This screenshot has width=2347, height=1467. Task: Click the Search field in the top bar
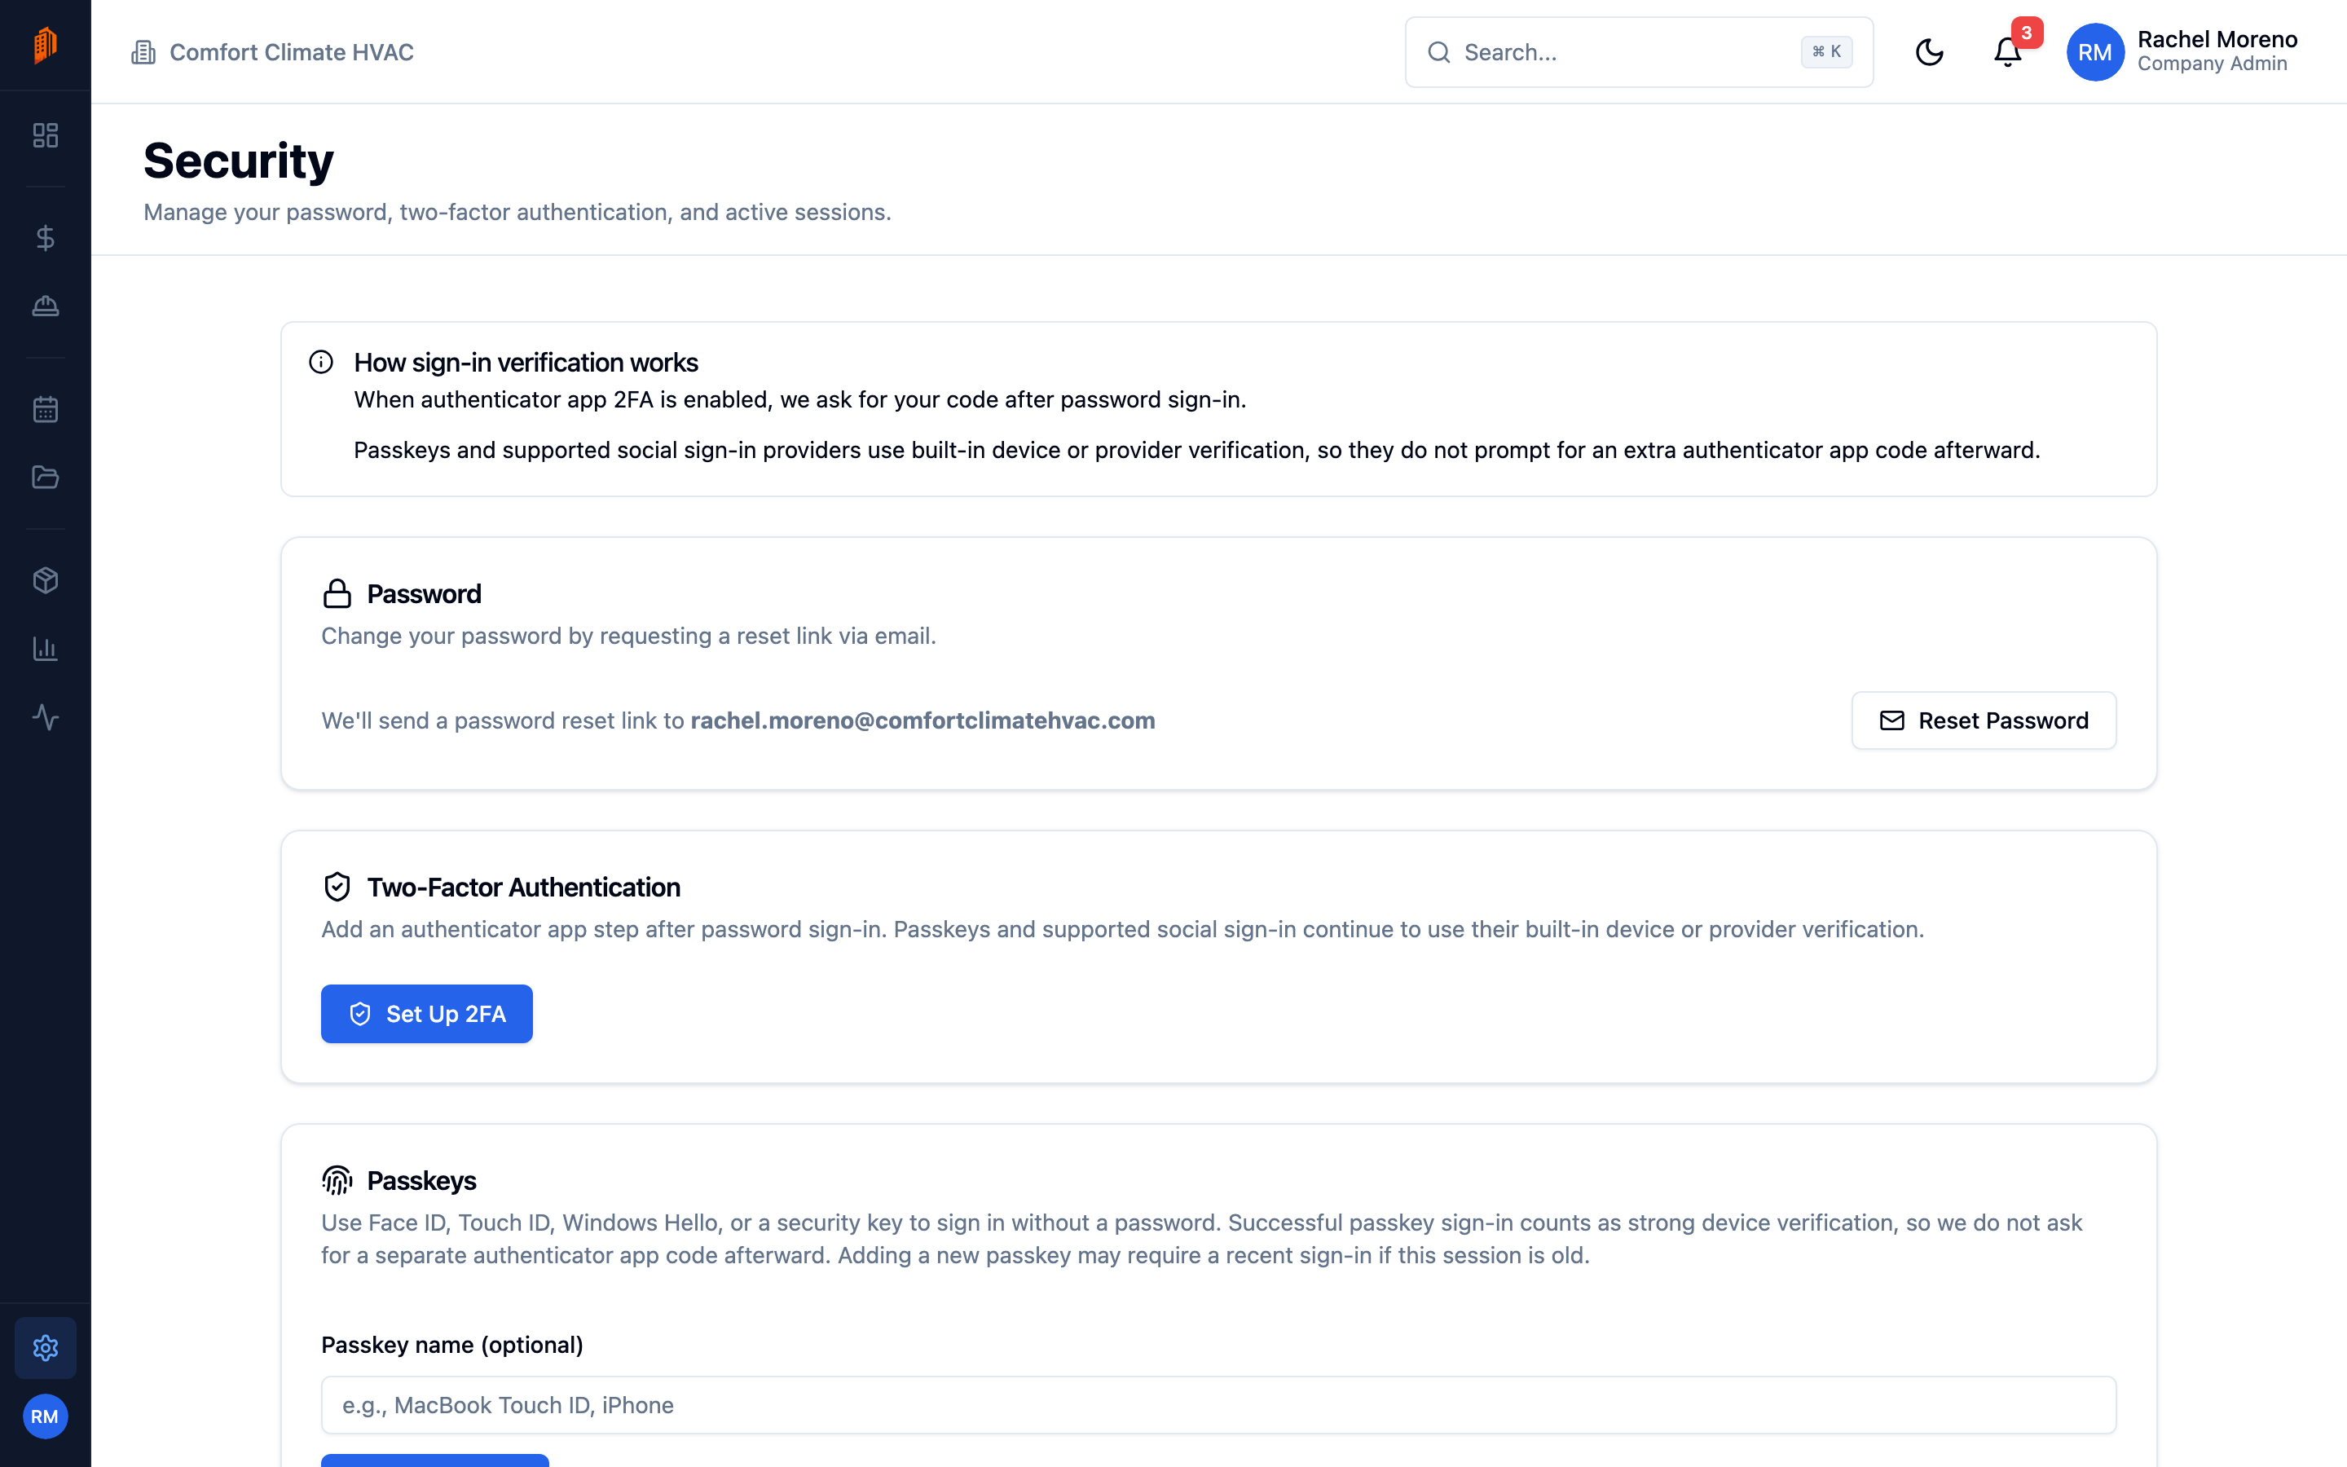(1639, 52)
